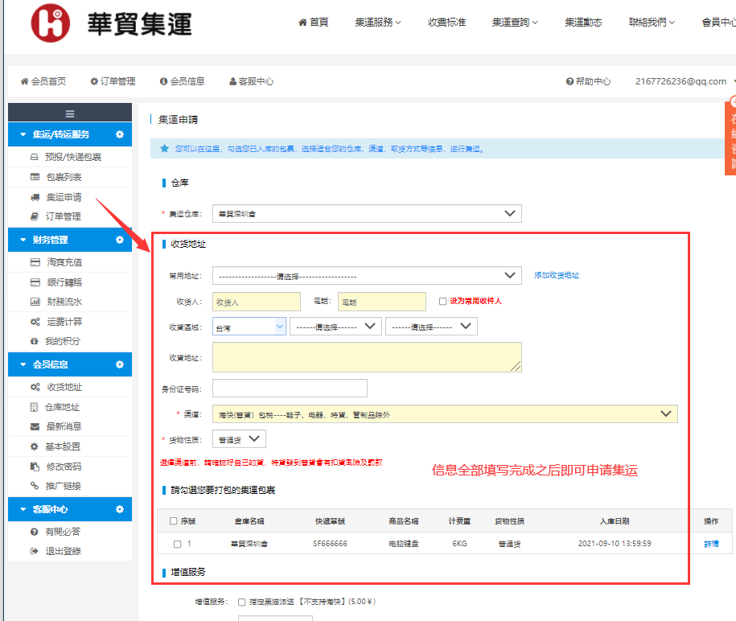Image resolution: width=736 pixels, height=621 pixels.
Task: Toggle select-all checkbox in 序號 header
Action: (x=174, y=520)
